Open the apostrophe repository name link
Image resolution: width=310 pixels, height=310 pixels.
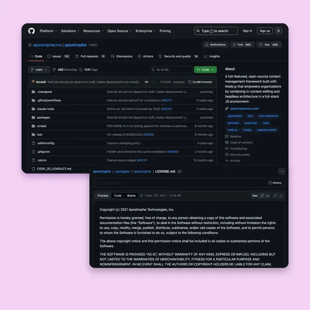click(75, 45)
